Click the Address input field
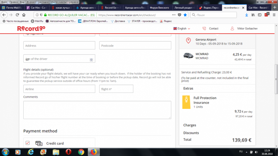The height and width of the screenshot is (156, 278). [59, 45]
